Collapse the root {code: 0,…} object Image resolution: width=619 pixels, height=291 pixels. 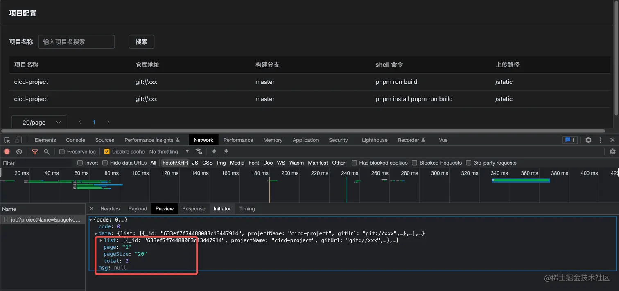click(91, 220)
